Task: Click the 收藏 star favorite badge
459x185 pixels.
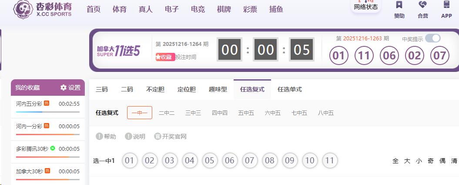Action: click(165, 57)
